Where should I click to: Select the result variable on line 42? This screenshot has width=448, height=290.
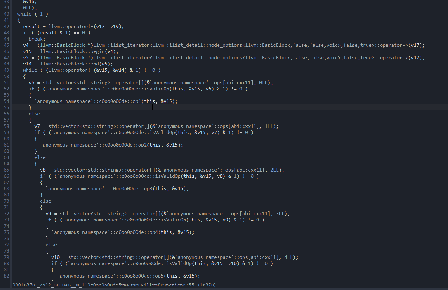pyautogui.click(x=31, y=26)
